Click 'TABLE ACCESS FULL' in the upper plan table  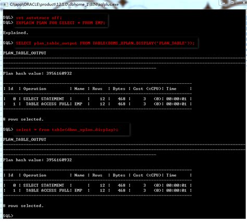(47, 104)
